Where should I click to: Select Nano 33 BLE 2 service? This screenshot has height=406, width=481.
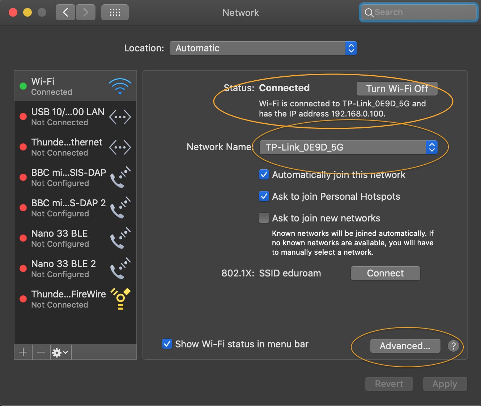pos(64,268)
